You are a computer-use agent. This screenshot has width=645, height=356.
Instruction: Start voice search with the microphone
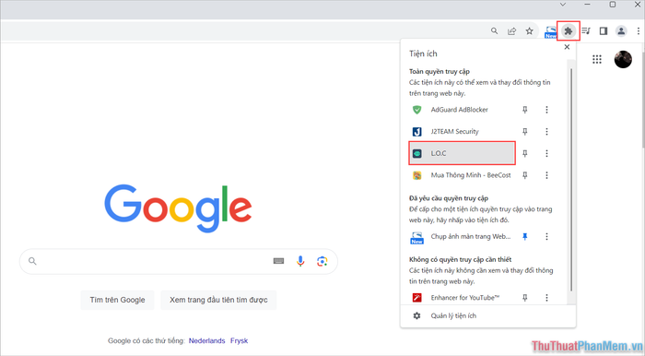300,261
